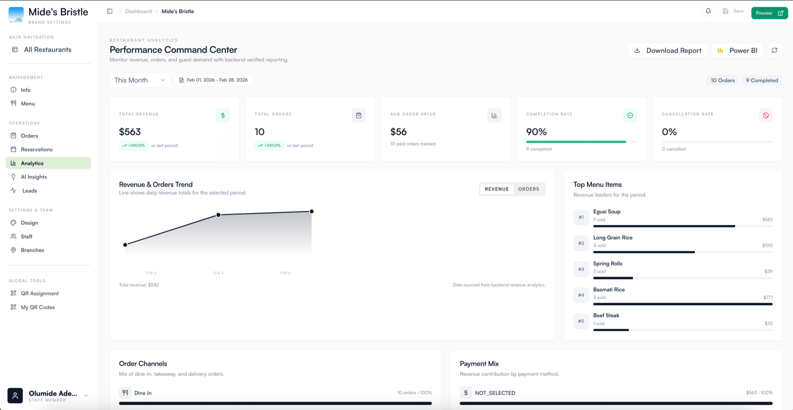The width and height of the screenshot is (793, 410).
Task: Open QR Assignment tool
Action: click(40, 293)
